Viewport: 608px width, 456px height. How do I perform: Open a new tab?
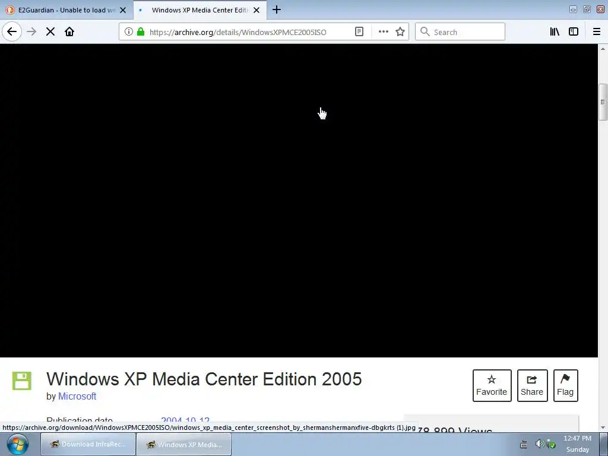[x=277, y=9]
